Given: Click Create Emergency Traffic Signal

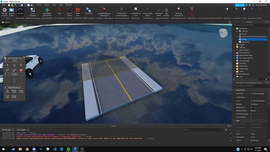Looking at the screenshot, I should (x=104, y=12).
